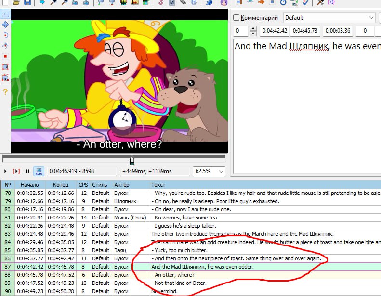Screen dimensions: 381x296
Task: Select the Rotate on Z axis tool
Action: pyautogui.click(x=5, y=35)
